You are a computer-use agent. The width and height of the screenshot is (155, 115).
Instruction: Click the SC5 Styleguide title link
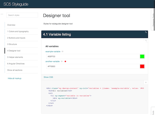[16, 4]
